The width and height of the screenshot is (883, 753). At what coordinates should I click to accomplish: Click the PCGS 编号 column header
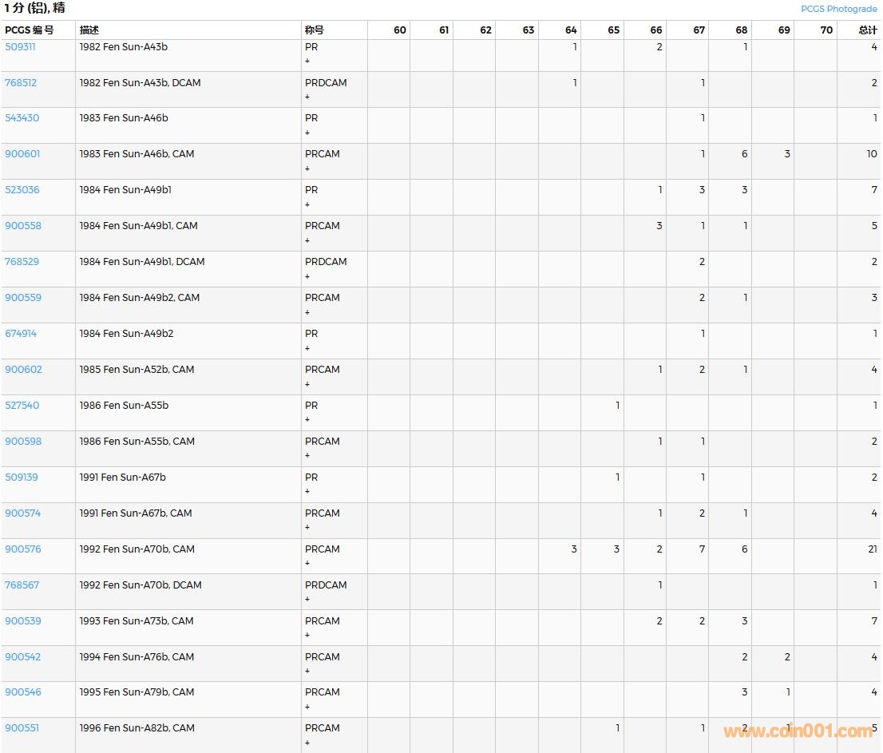pyautogui.click(x=29, y=30)
